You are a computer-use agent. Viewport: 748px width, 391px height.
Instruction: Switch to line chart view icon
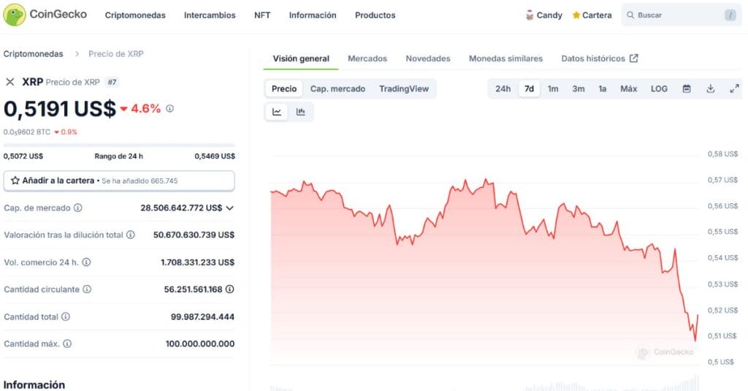coord(277,113)
